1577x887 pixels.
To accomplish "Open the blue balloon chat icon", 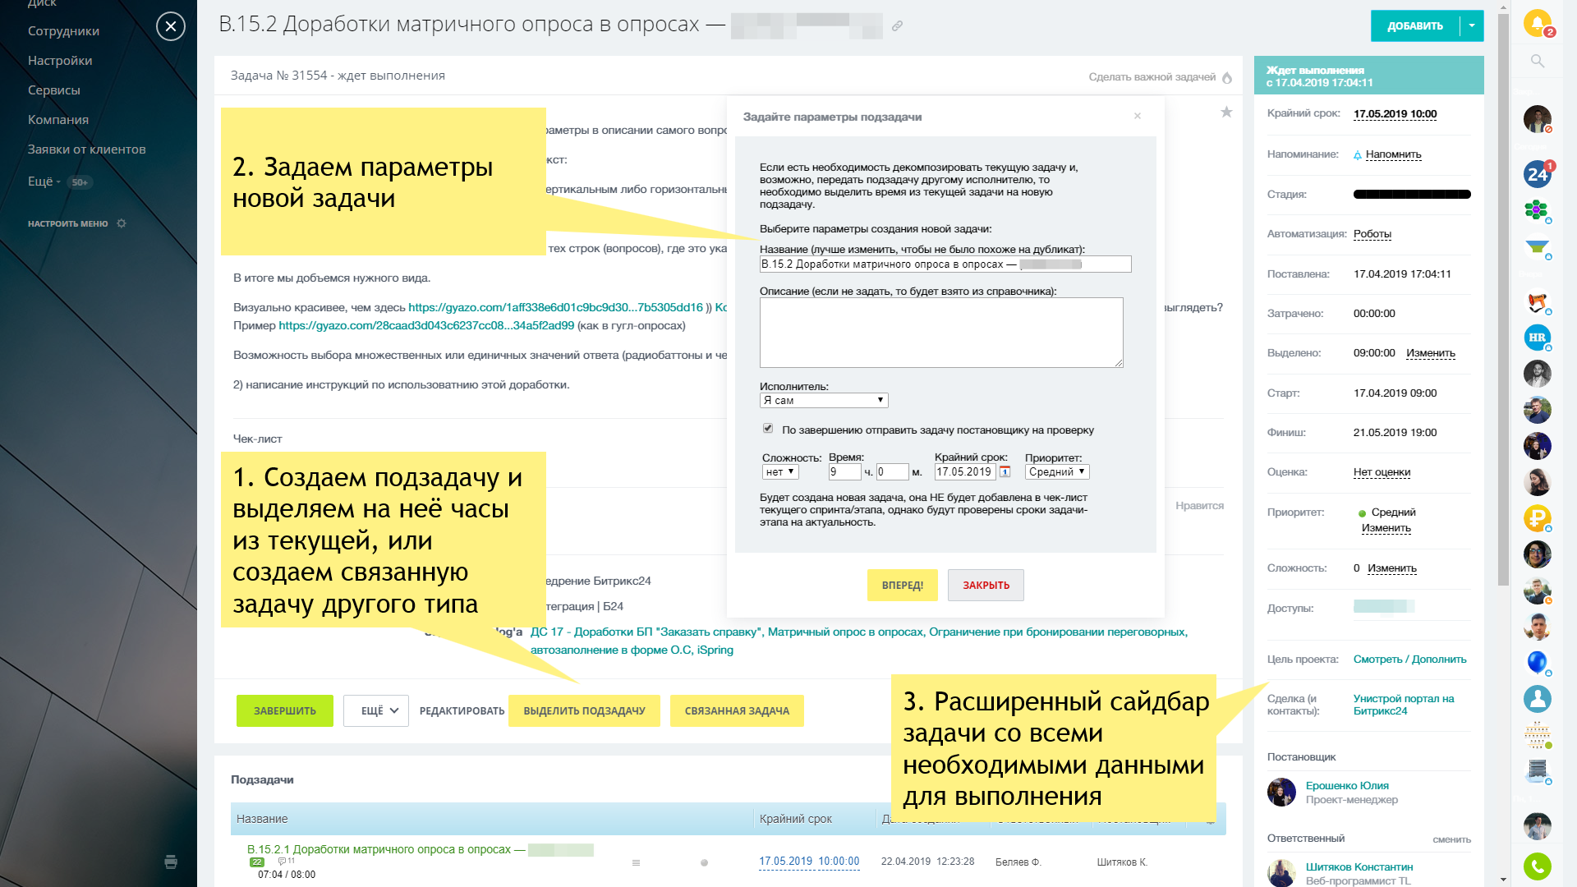I will coord(1537,663).
